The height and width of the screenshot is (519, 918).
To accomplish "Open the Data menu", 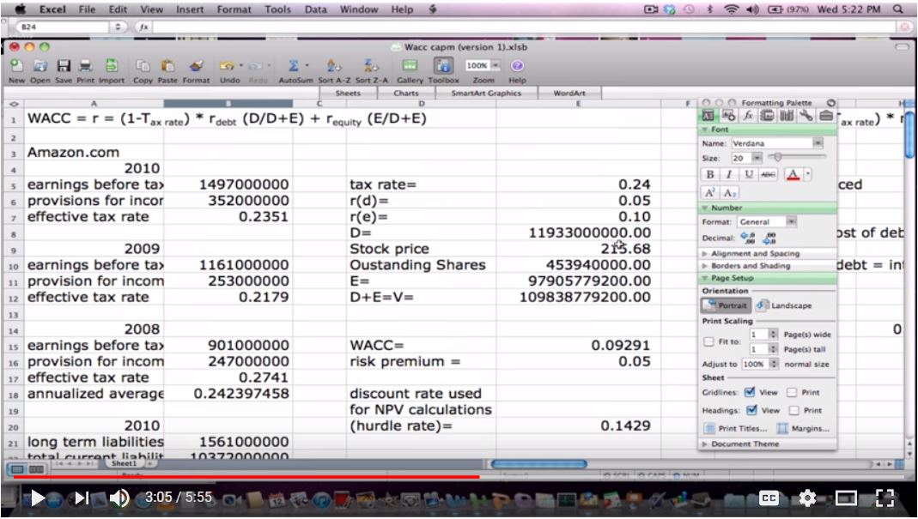I will 315,9.
